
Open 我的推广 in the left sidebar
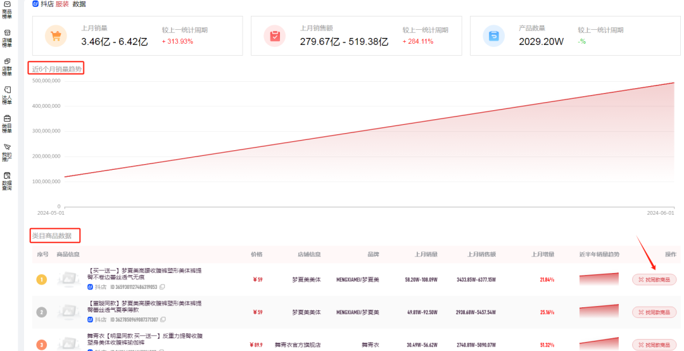[7, 153]
